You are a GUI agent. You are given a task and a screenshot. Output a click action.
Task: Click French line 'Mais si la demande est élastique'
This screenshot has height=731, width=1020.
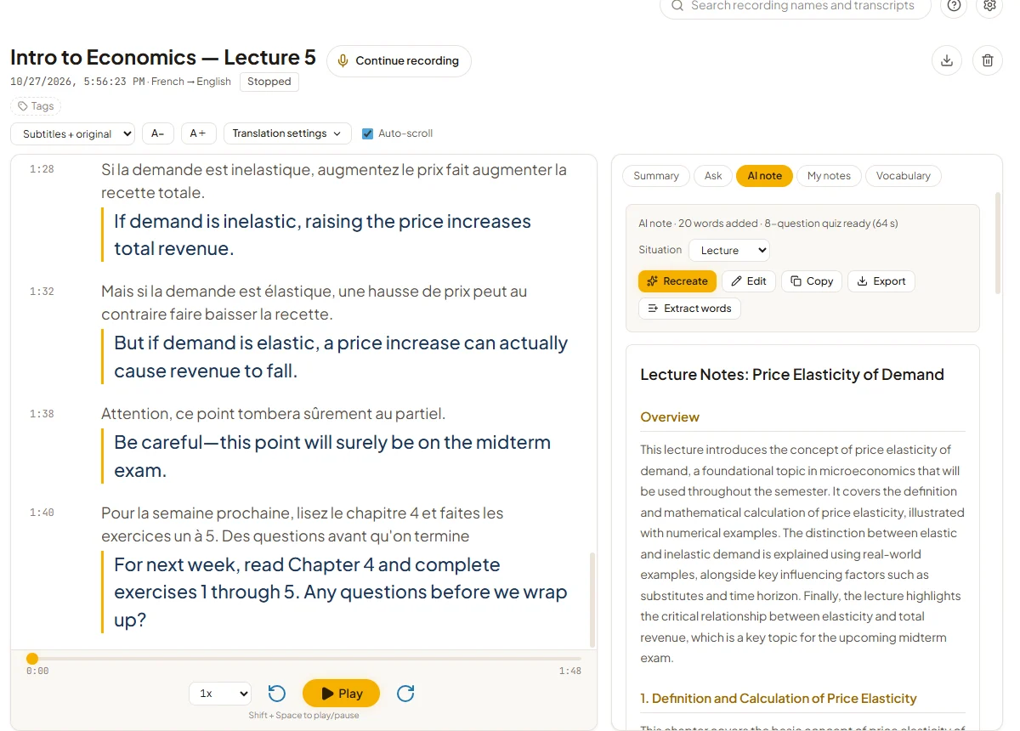(314, 303)
